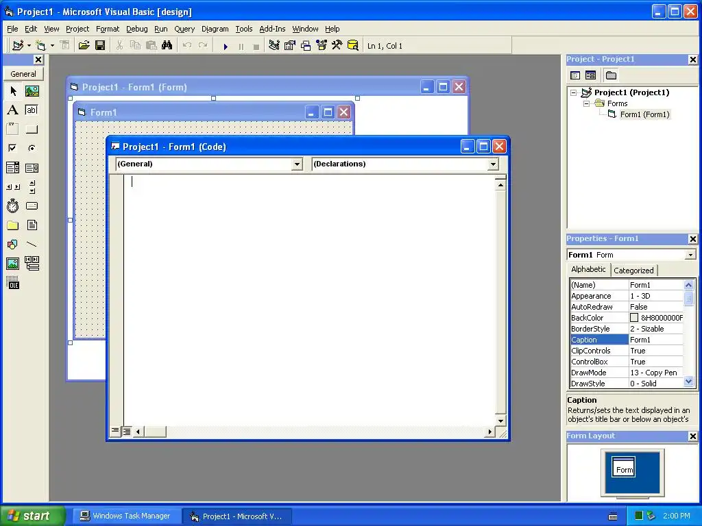702x526 pixels.
Task: Open the Add-Ins menu
Action: click(272, 29)
